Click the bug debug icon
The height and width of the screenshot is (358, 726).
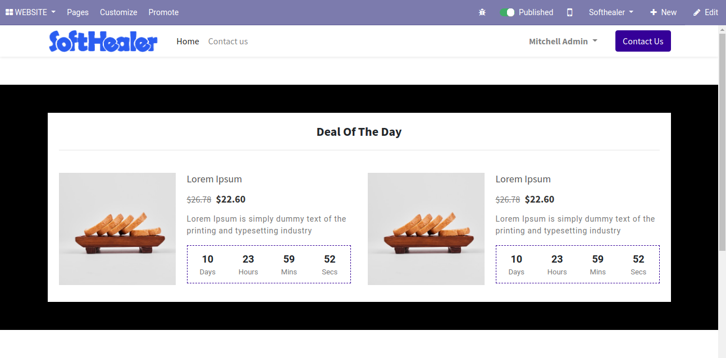(x=482, y=12)
